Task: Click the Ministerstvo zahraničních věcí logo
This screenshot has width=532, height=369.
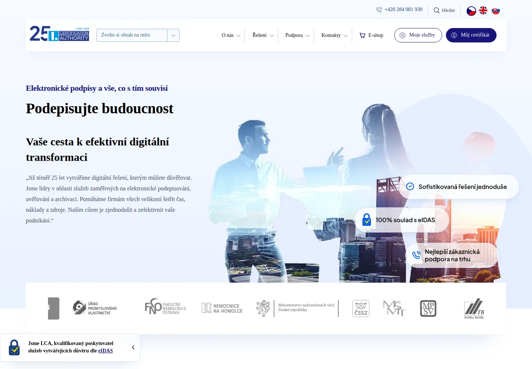Action: [297, 308]
